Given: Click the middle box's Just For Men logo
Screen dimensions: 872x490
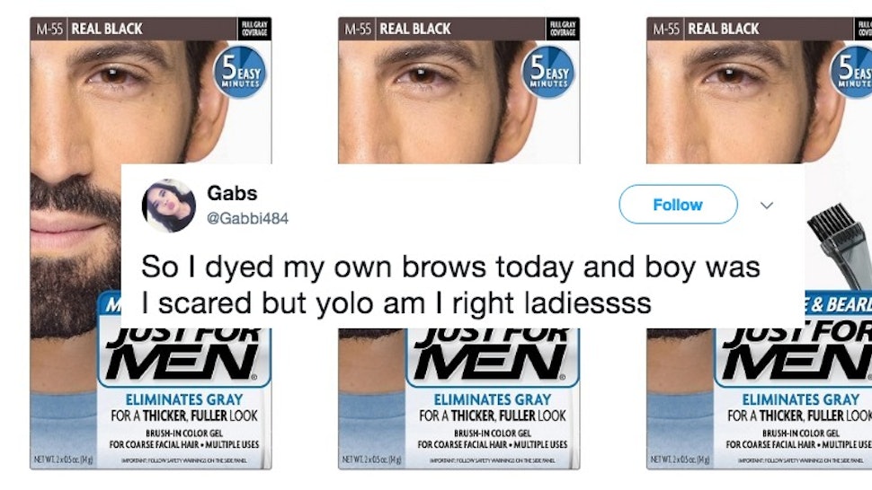Looking at the screenshot, I should coord(492,352).
